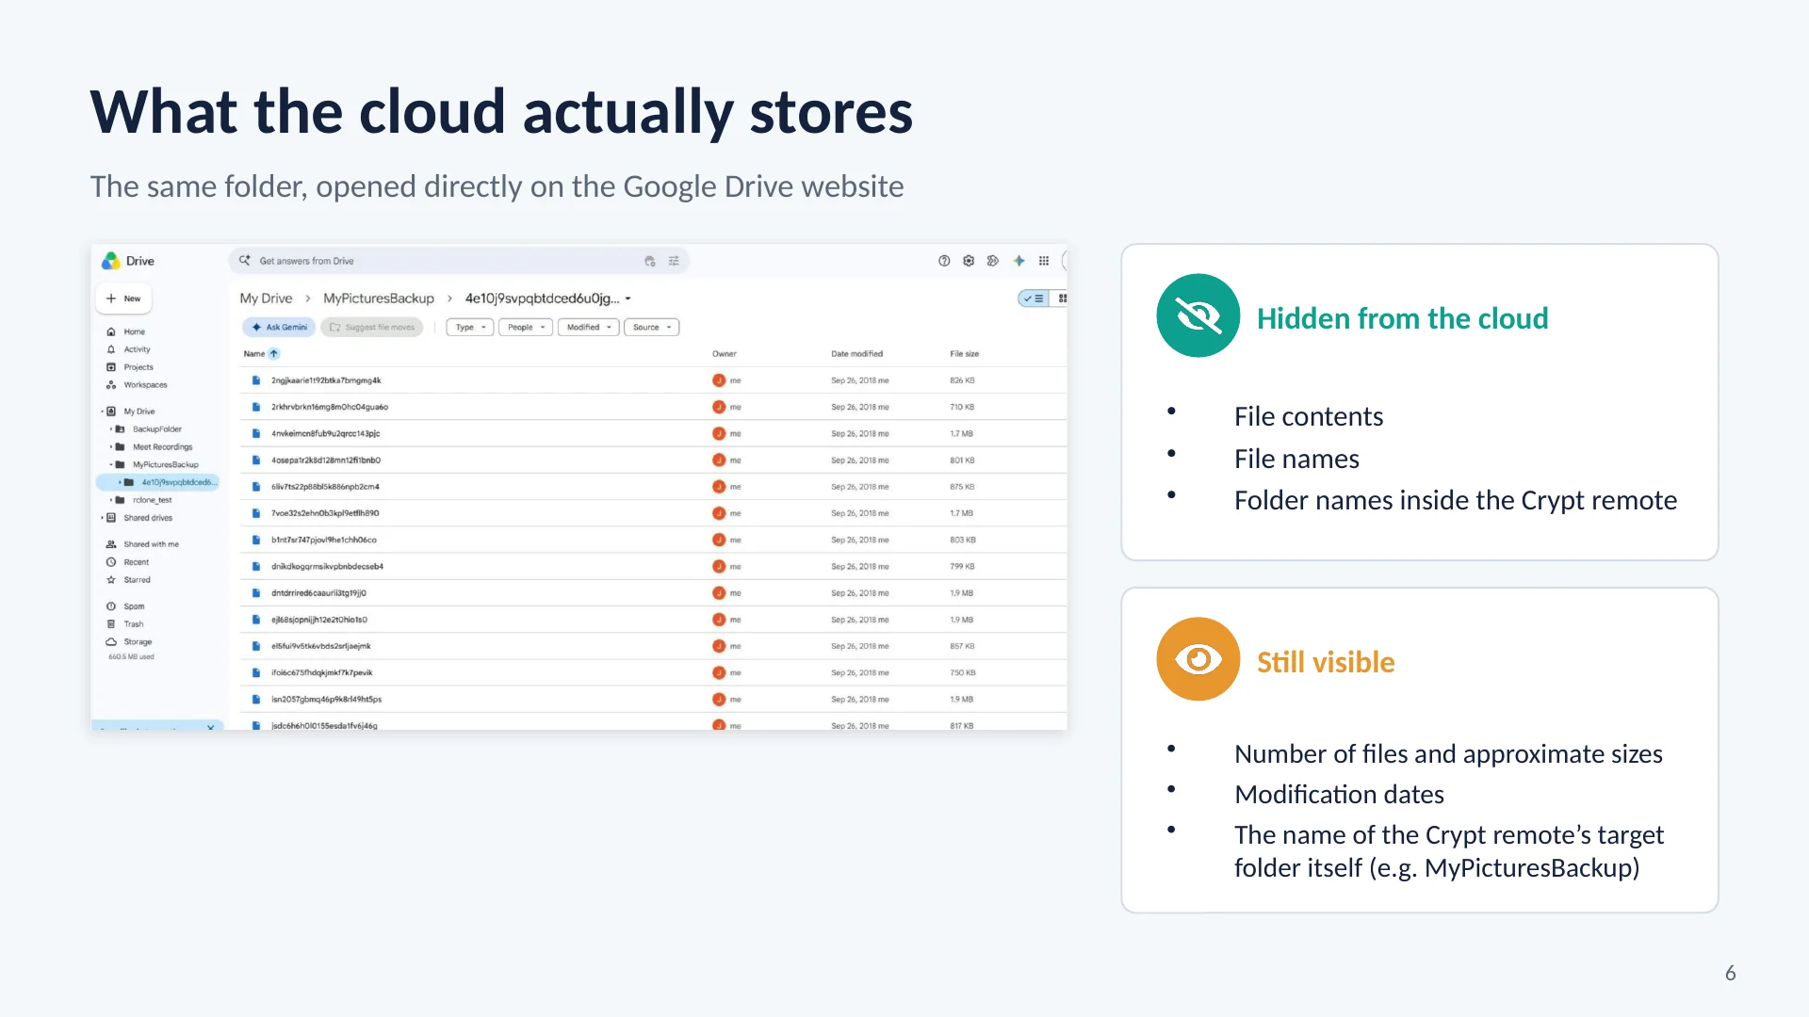Select file isn2057gbmq46p9k8rl49ht5ps
The image size is (1809, 1017).
click(327, 700)
